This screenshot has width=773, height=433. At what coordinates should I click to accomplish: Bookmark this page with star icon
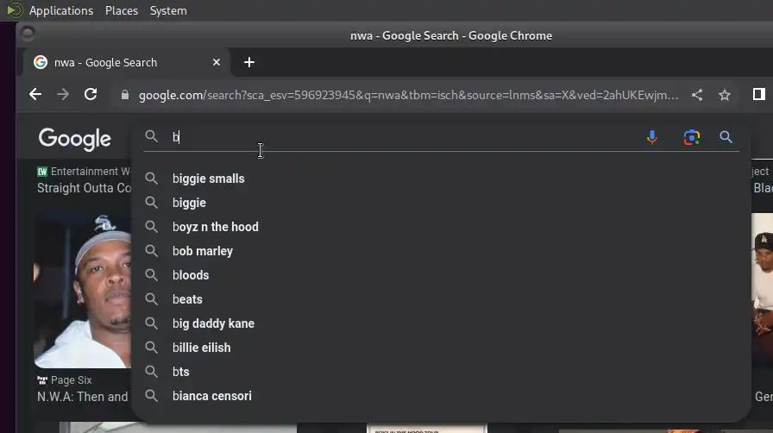[724, 95]
